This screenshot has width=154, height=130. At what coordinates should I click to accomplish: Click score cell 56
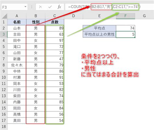(55, 114)
